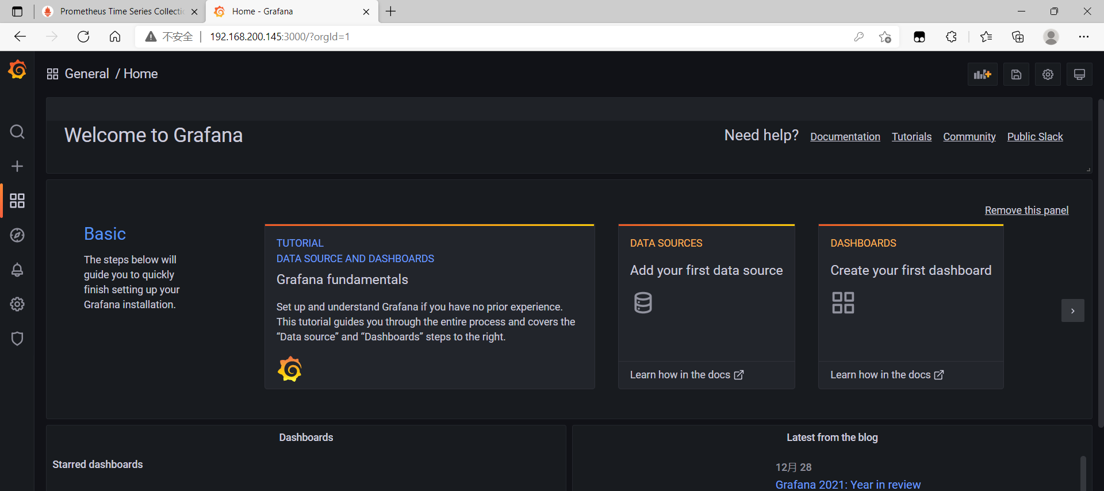
Task: Click the Grafana logo in the sidebar
Action: 17,70
